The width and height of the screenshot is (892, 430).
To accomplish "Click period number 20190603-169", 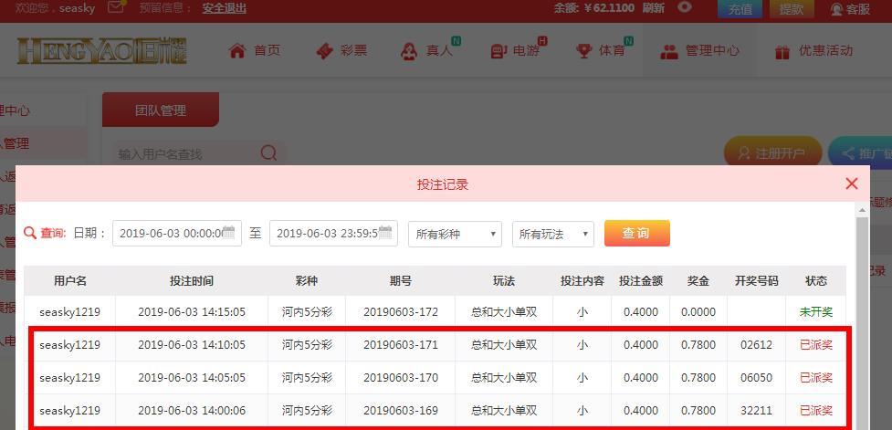I will tap(401, 410).
